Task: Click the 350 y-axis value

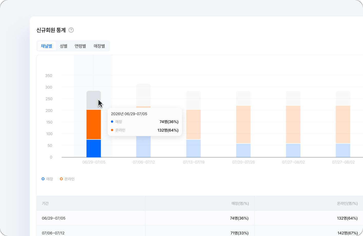Action: (49, 76)
